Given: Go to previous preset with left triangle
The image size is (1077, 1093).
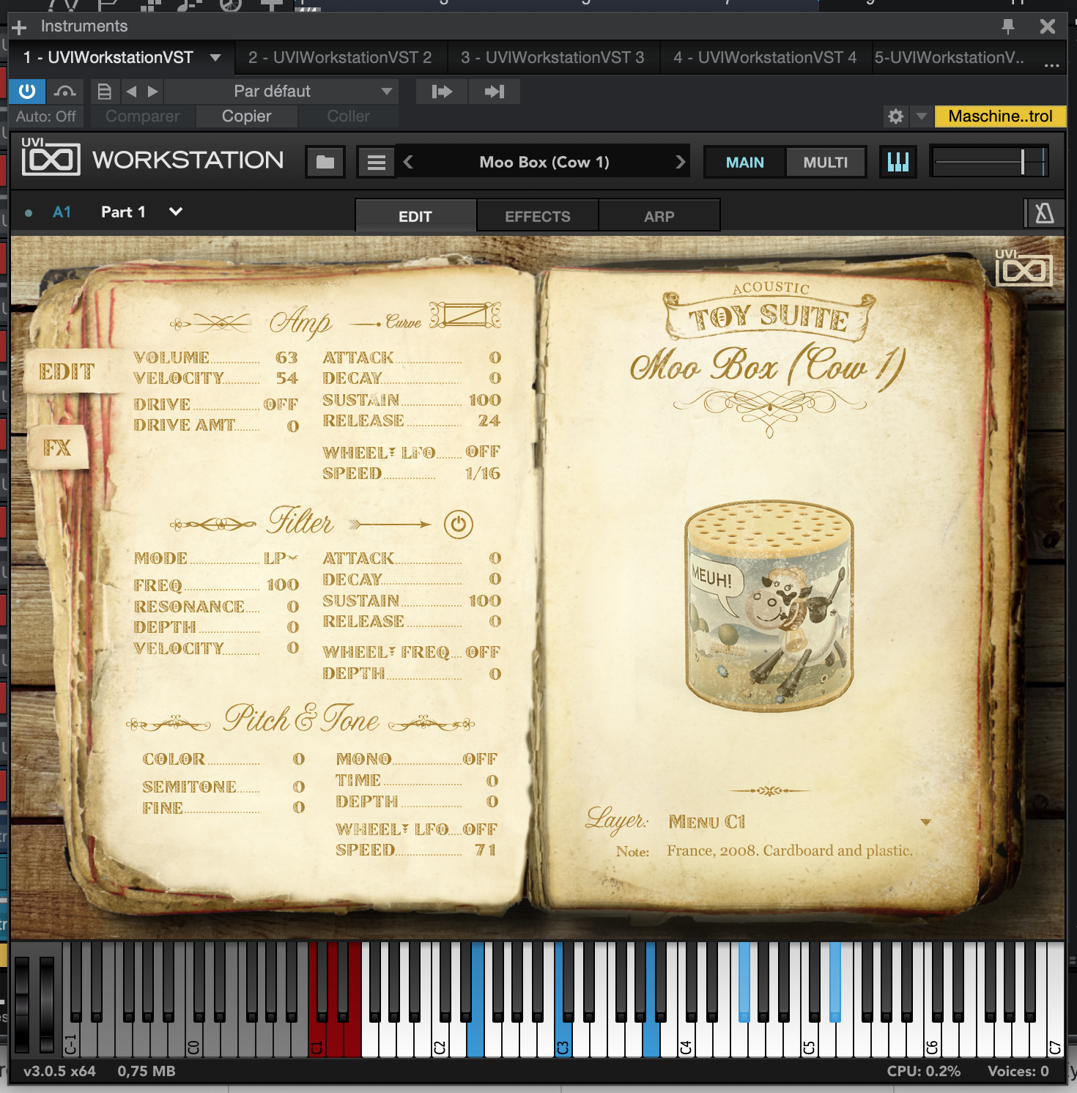Looking at the screenshot, I should (x=131, y=92).
